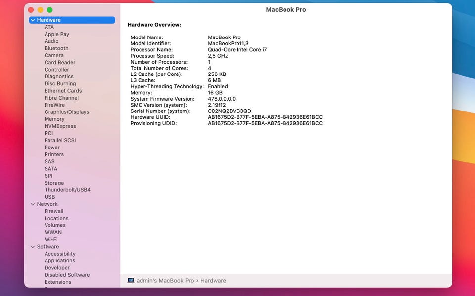Select Memory in the sidebar
475x296 pixels.
pos(54,119)
